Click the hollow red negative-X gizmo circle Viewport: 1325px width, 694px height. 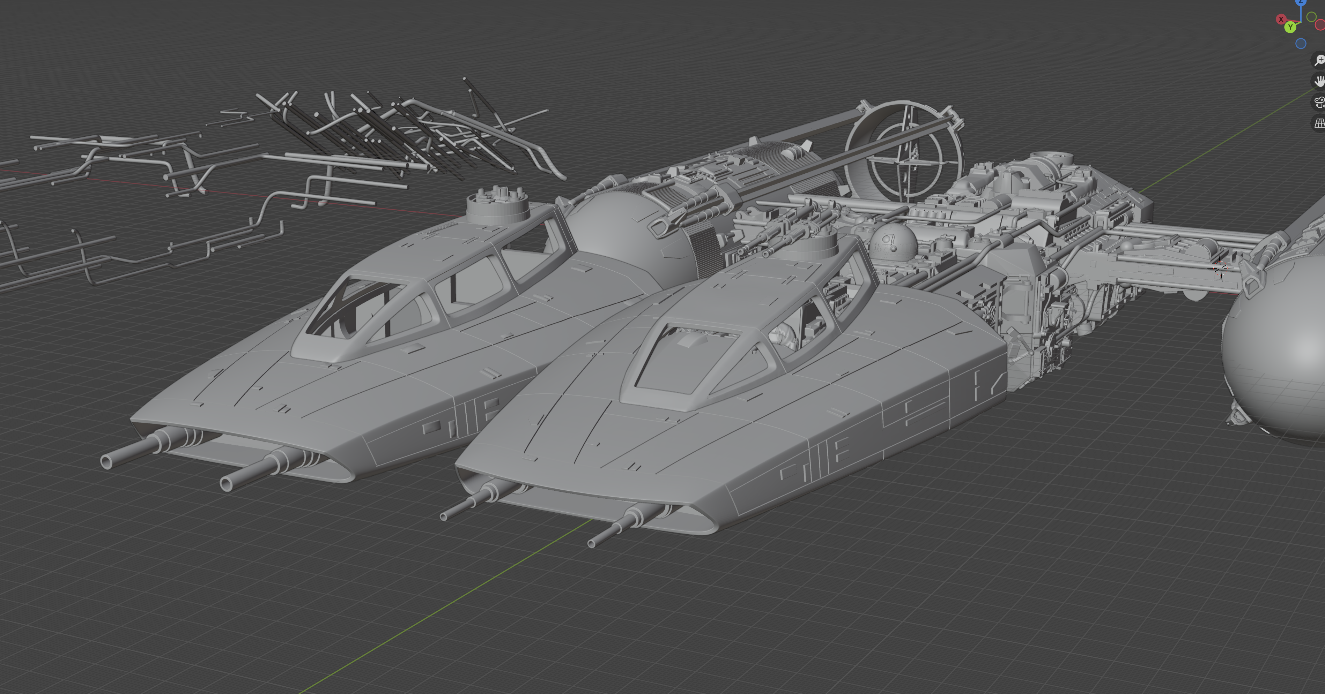[x=1320, y=25]
